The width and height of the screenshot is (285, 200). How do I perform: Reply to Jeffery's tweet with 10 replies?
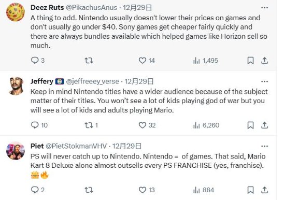tap(39, 125)
